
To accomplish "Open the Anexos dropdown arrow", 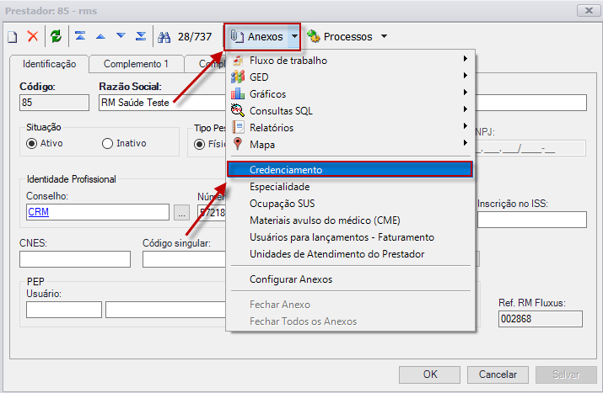I will [294, 36].
